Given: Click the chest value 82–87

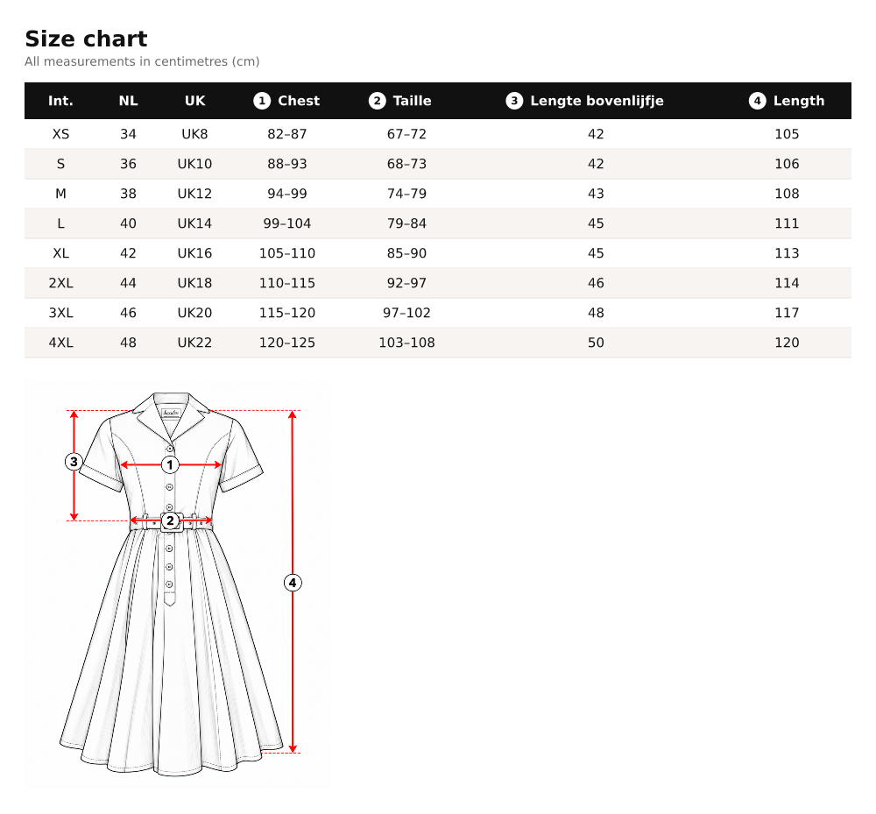Looking at the screenshot, I should 287,134.
